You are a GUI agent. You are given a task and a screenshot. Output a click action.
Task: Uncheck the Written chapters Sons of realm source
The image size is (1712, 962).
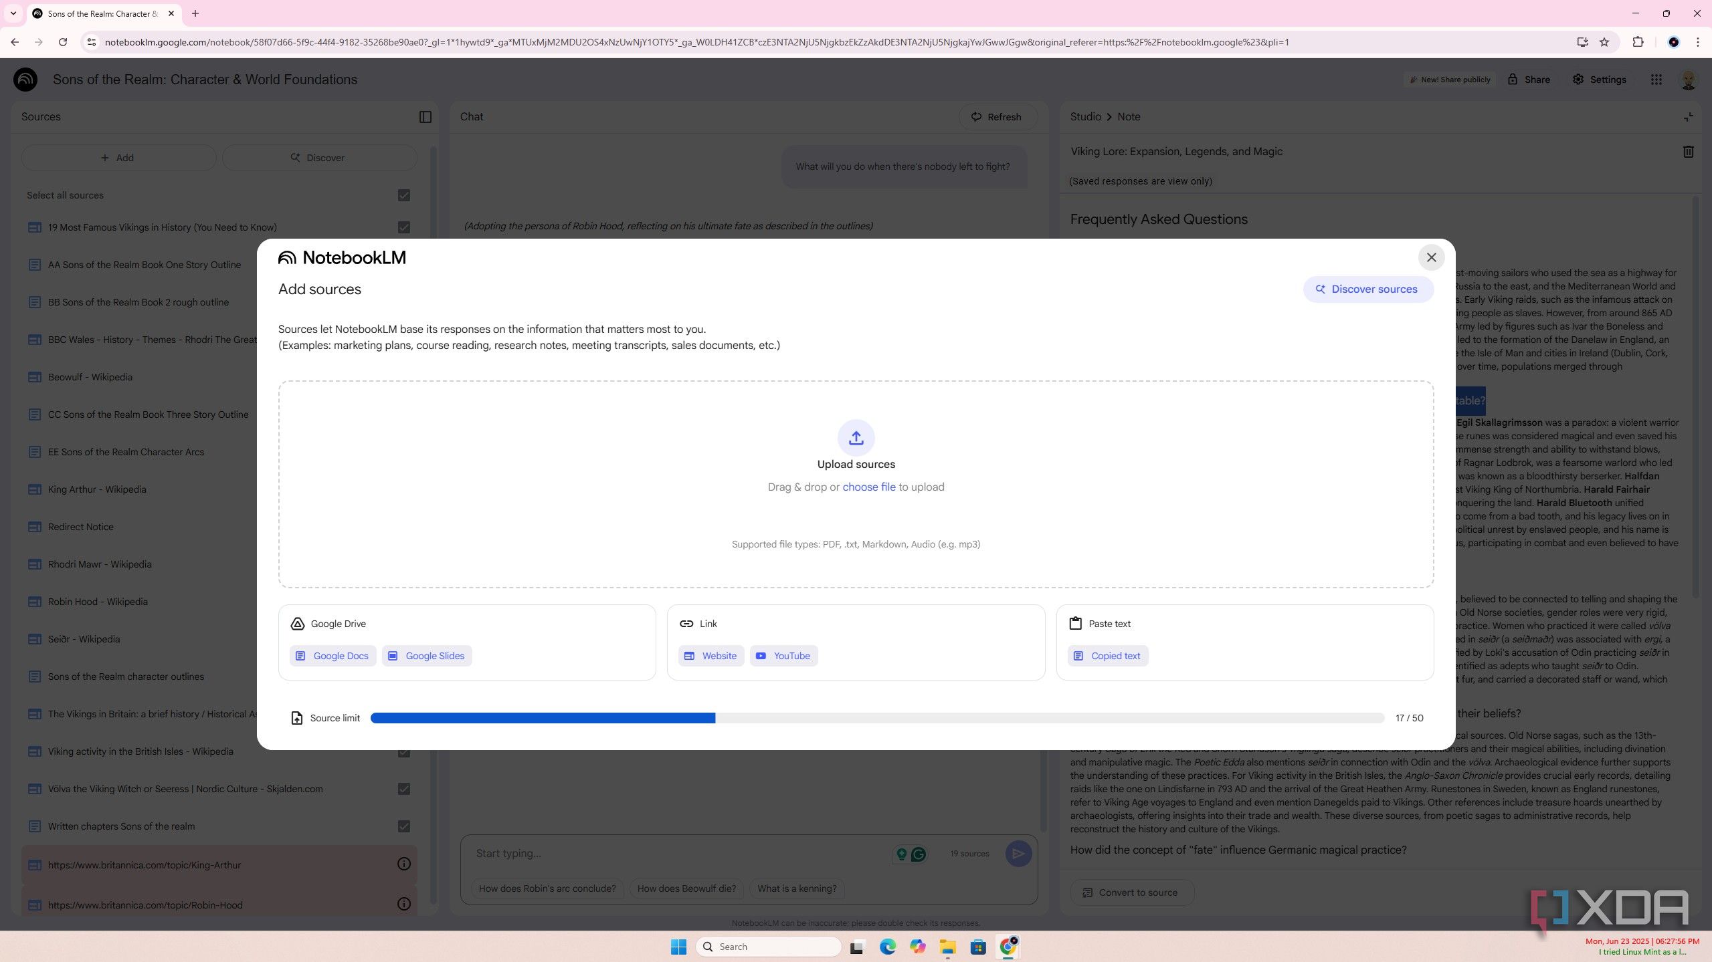coord(404,826)
